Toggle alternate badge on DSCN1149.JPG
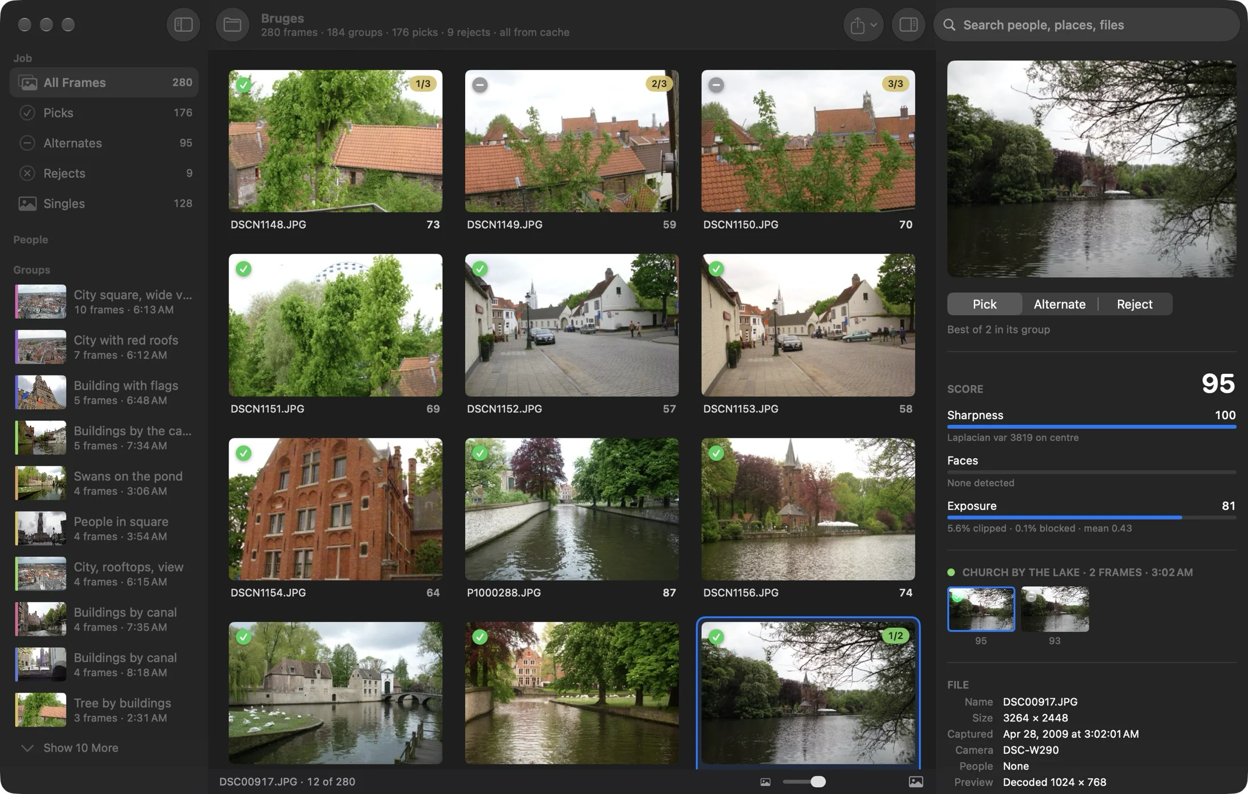Image resolution: width=1248 pixels, height=794 pixels. (480, 85)
